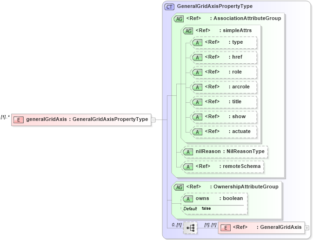Screen dimensions: 313x240
Task: Select generalGridAxis : GeneralGridAxisPropertyType label
Action: pos(87,119)
